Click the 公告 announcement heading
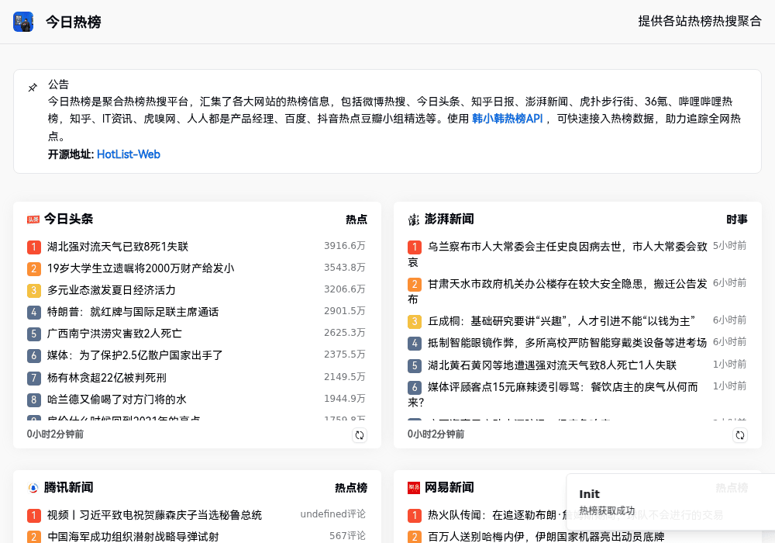Image resolution: width=775 pixels, height=543 pixels. pos(58,85)
